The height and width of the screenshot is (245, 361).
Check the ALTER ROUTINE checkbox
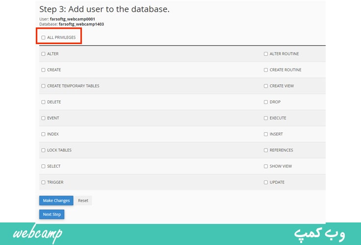coord(266,54)
